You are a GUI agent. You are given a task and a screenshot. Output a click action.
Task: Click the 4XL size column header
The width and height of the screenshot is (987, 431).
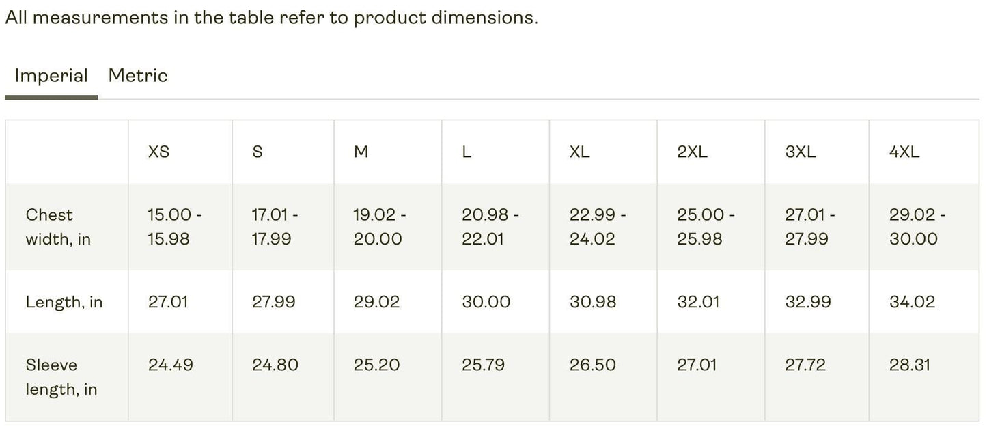tap(904, 152)
